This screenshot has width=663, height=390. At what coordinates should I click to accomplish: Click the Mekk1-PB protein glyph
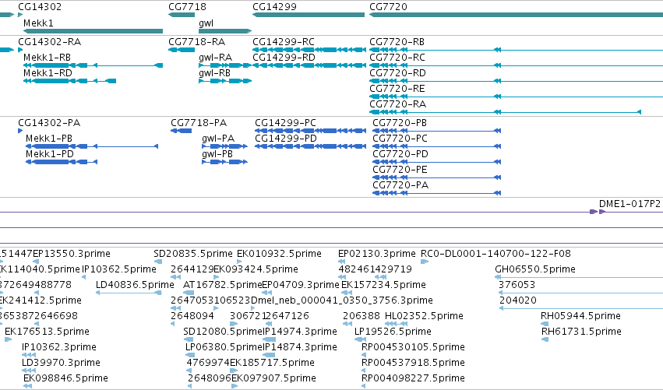pos(92,146)
